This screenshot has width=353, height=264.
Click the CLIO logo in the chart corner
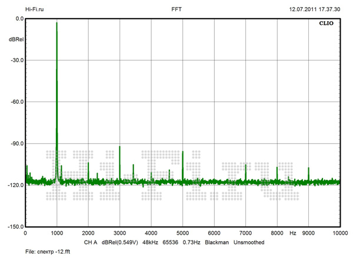coord(327,25)
